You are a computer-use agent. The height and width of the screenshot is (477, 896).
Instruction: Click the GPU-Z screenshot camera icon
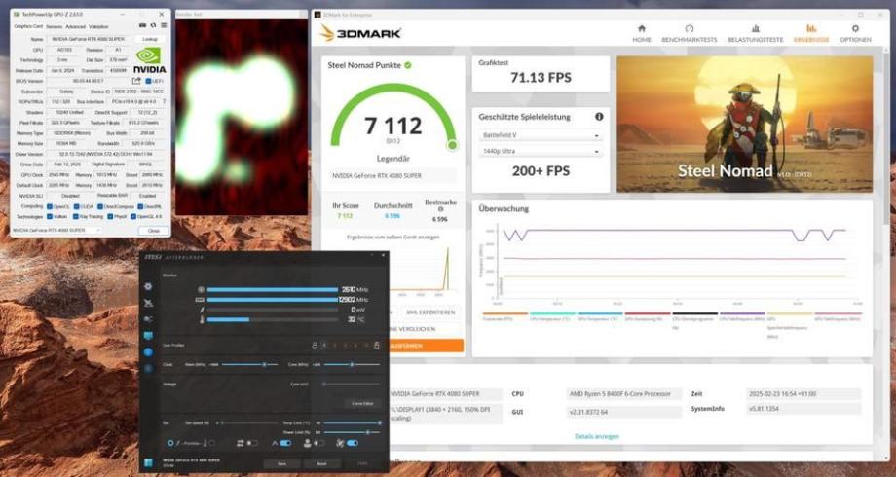(142, 25)
